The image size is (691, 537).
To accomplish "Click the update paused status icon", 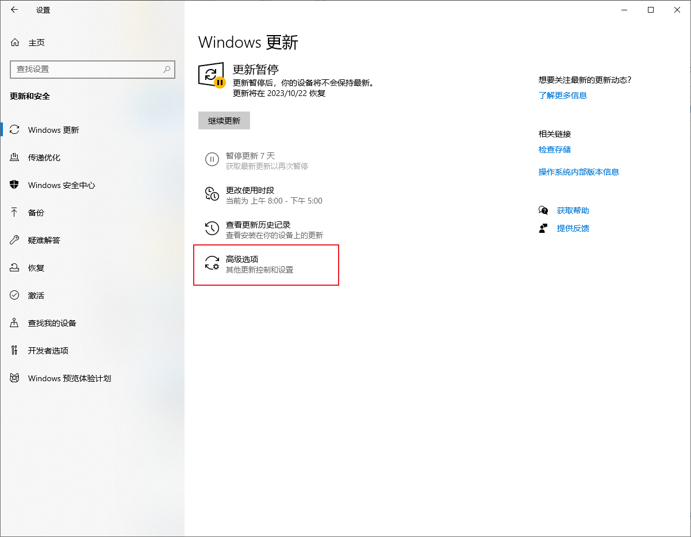I will pyautogui.click(x=212, y=75).
